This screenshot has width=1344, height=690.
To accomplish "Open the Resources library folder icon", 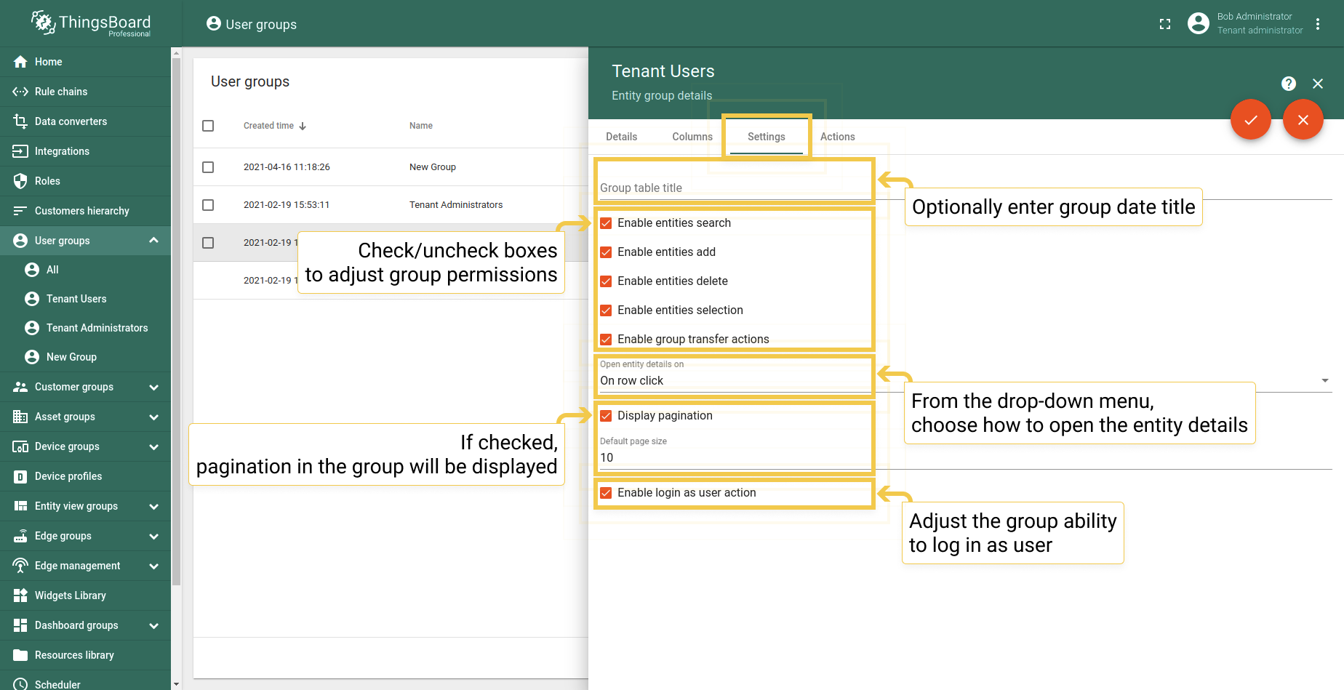I will coord(20,655).
